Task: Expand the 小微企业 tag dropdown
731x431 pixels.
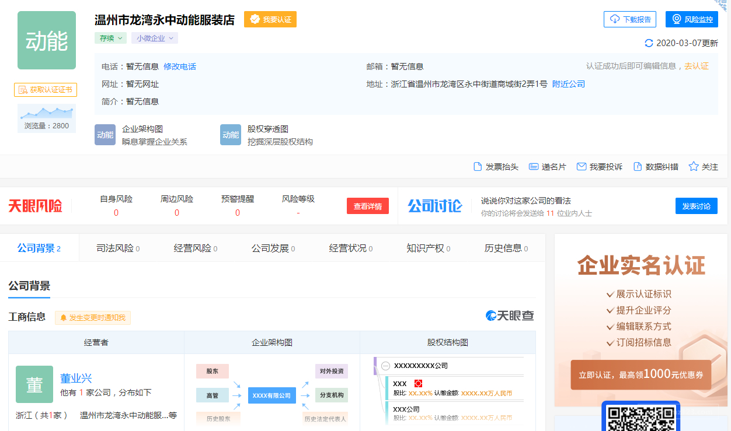Action: (155, 38)
